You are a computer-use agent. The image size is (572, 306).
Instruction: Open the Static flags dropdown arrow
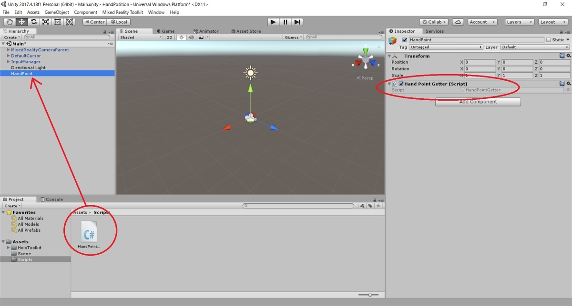(x=568, y=40)
